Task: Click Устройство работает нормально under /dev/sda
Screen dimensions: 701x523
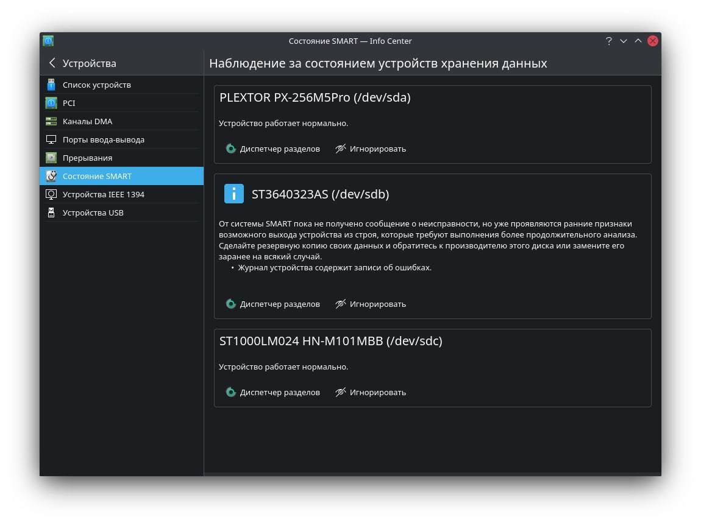Action: coord(283,123)
